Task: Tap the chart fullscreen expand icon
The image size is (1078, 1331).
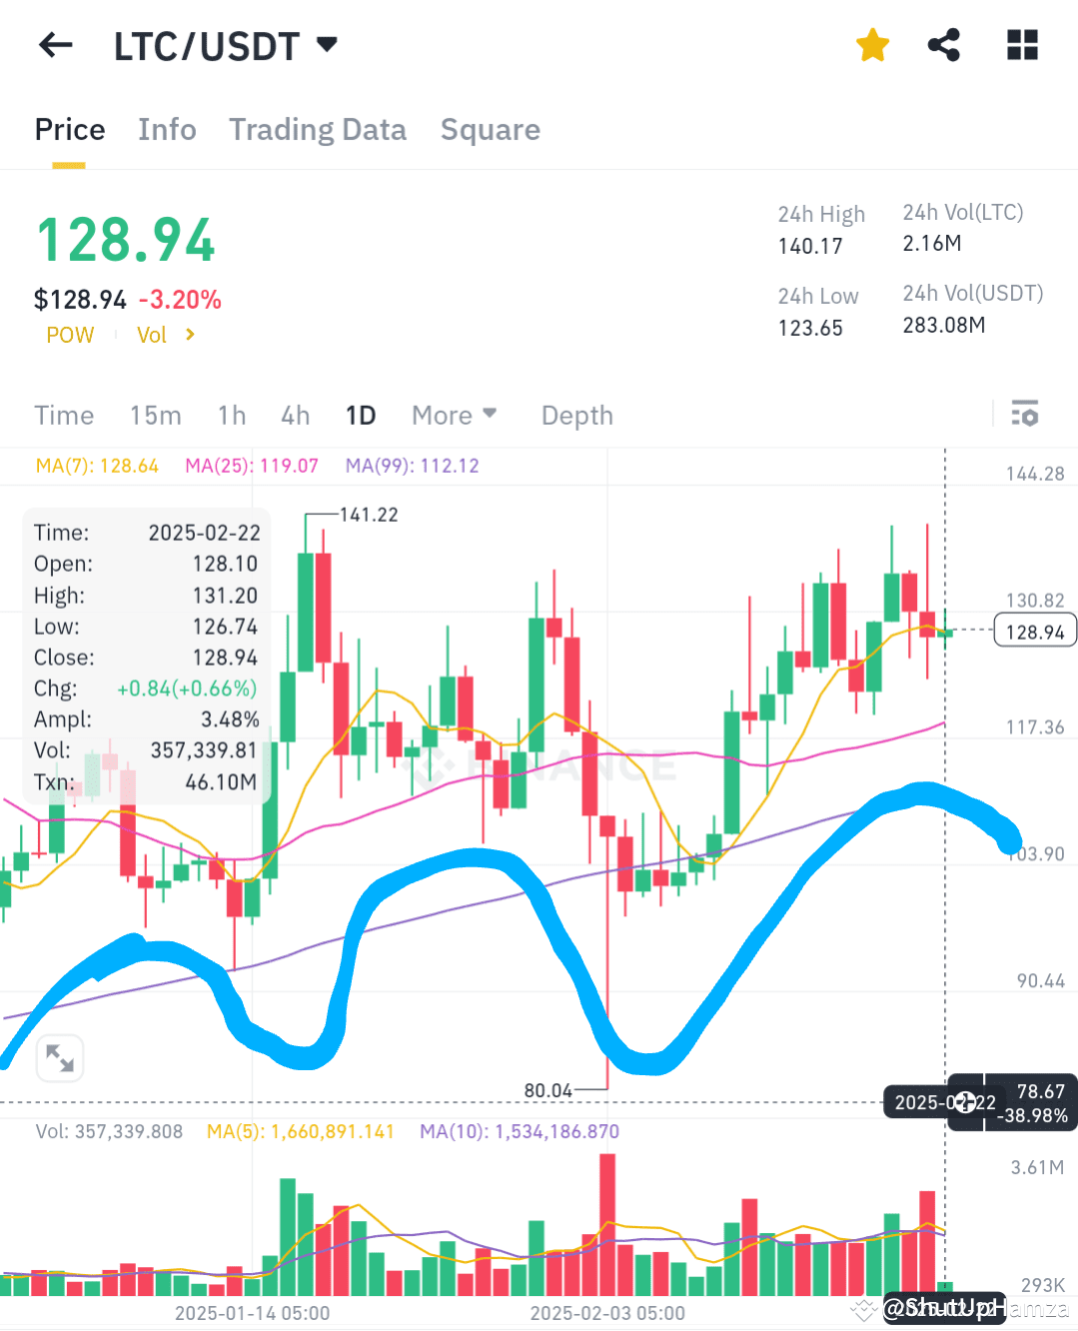Action: 60,1057
